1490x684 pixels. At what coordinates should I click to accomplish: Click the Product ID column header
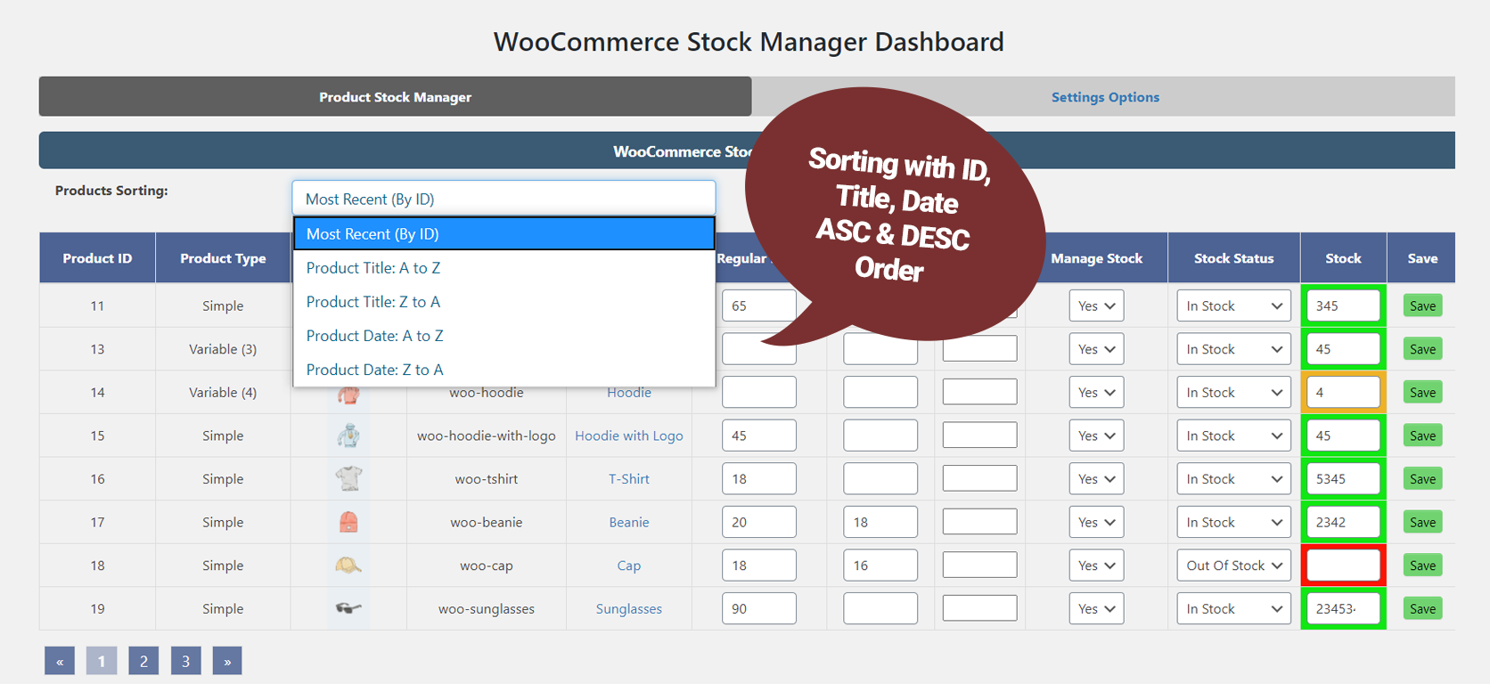pyautogui.click(x=97, y=258)
